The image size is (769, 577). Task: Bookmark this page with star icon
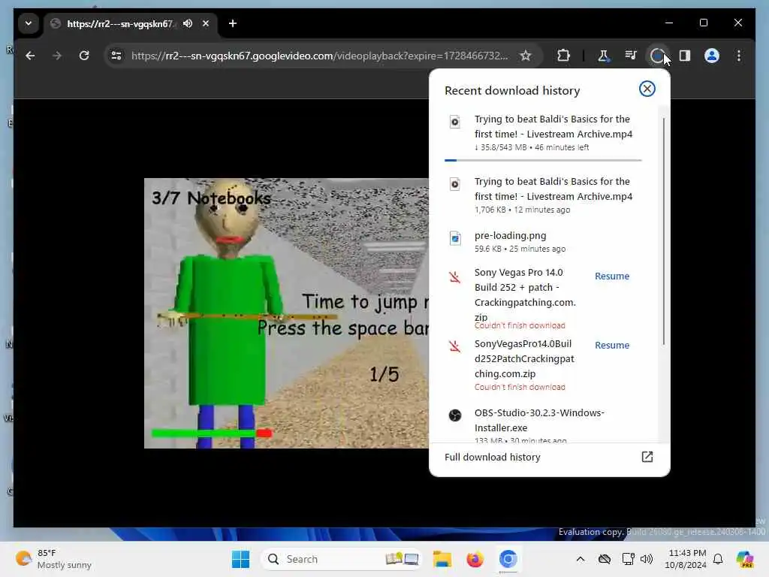tap(526, 56)
